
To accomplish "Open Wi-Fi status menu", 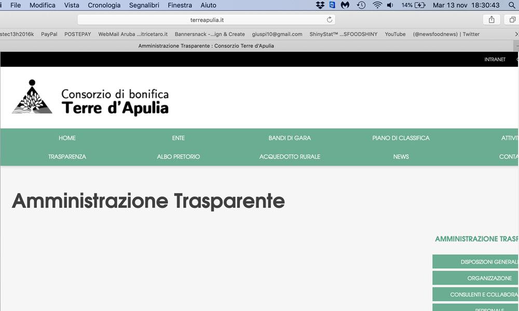I will 377,5.
